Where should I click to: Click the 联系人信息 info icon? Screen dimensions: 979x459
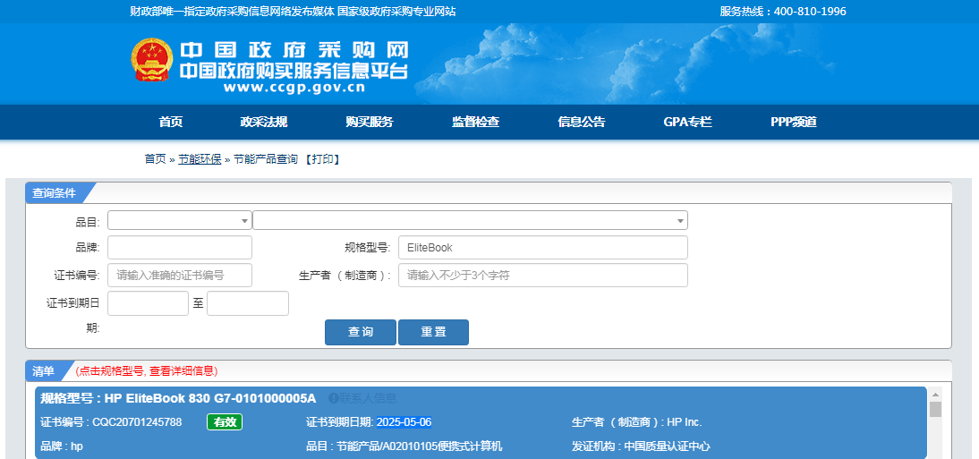pyautogui.click(x=334, y=398)
